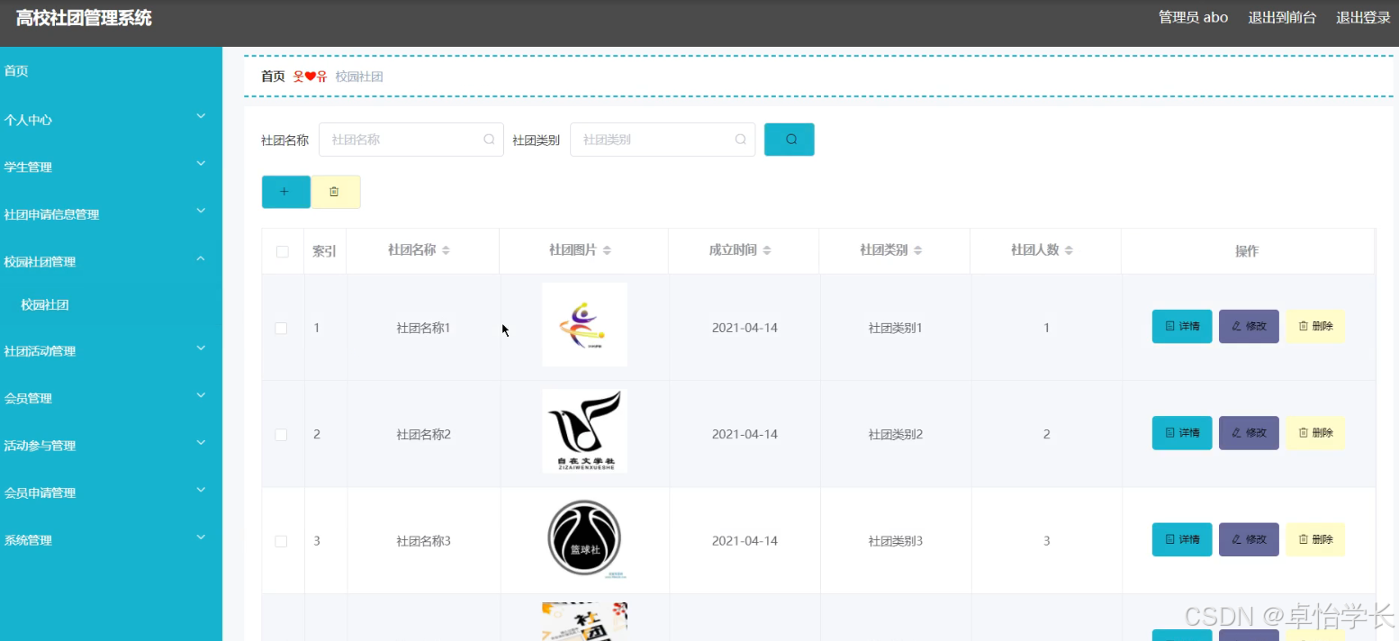Open 详情 for 社团名称2 row

(1182, 433)
